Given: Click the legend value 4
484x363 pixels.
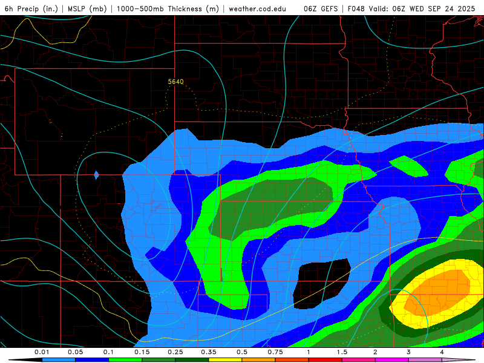Looking at the screenshot, I should pyautogui.click(x=442, y=352).
